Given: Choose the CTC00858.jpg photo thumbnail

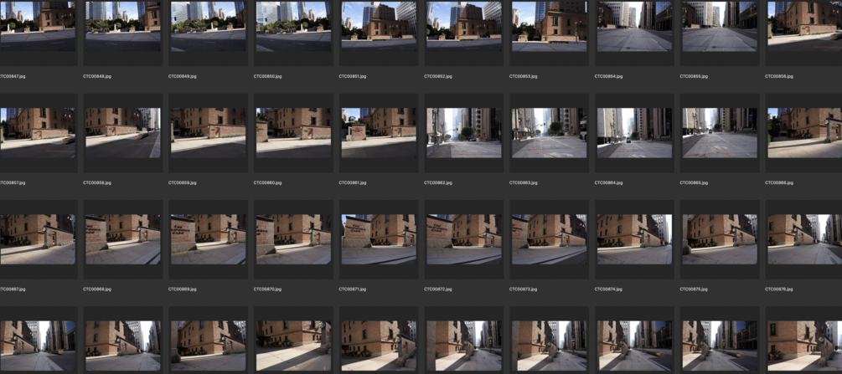Looking at the screenshot, I should [x=123, y=132].
